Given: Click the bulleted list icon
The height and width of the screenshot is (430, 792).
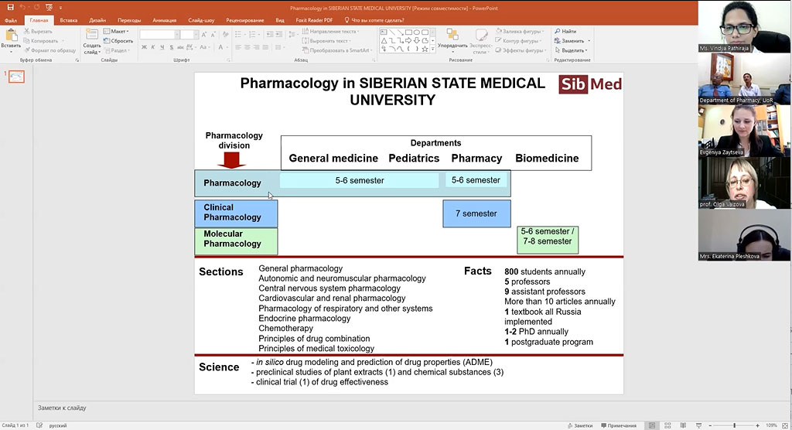Looking at the screenshot, I should pos(240,34).
